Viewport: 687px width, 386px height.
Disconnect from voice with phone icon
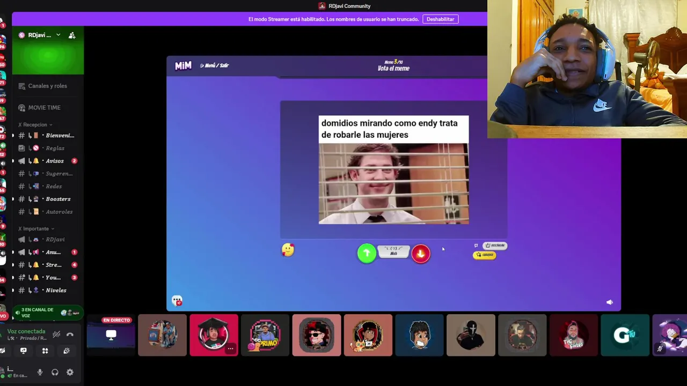coord(70,335)
